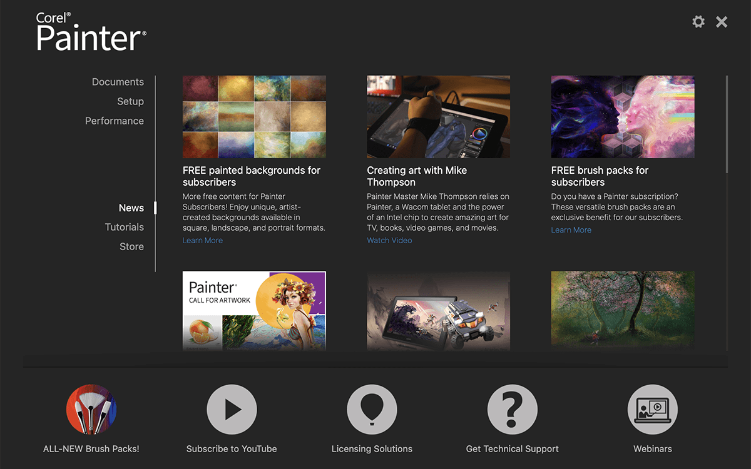Click the FREE brush packs for subscribers headline

pyautogui.click(x=600, y=176)
